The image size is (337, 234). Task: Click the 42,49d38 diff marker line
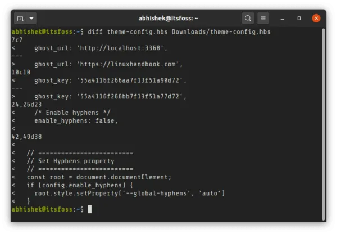click(26, 137)
